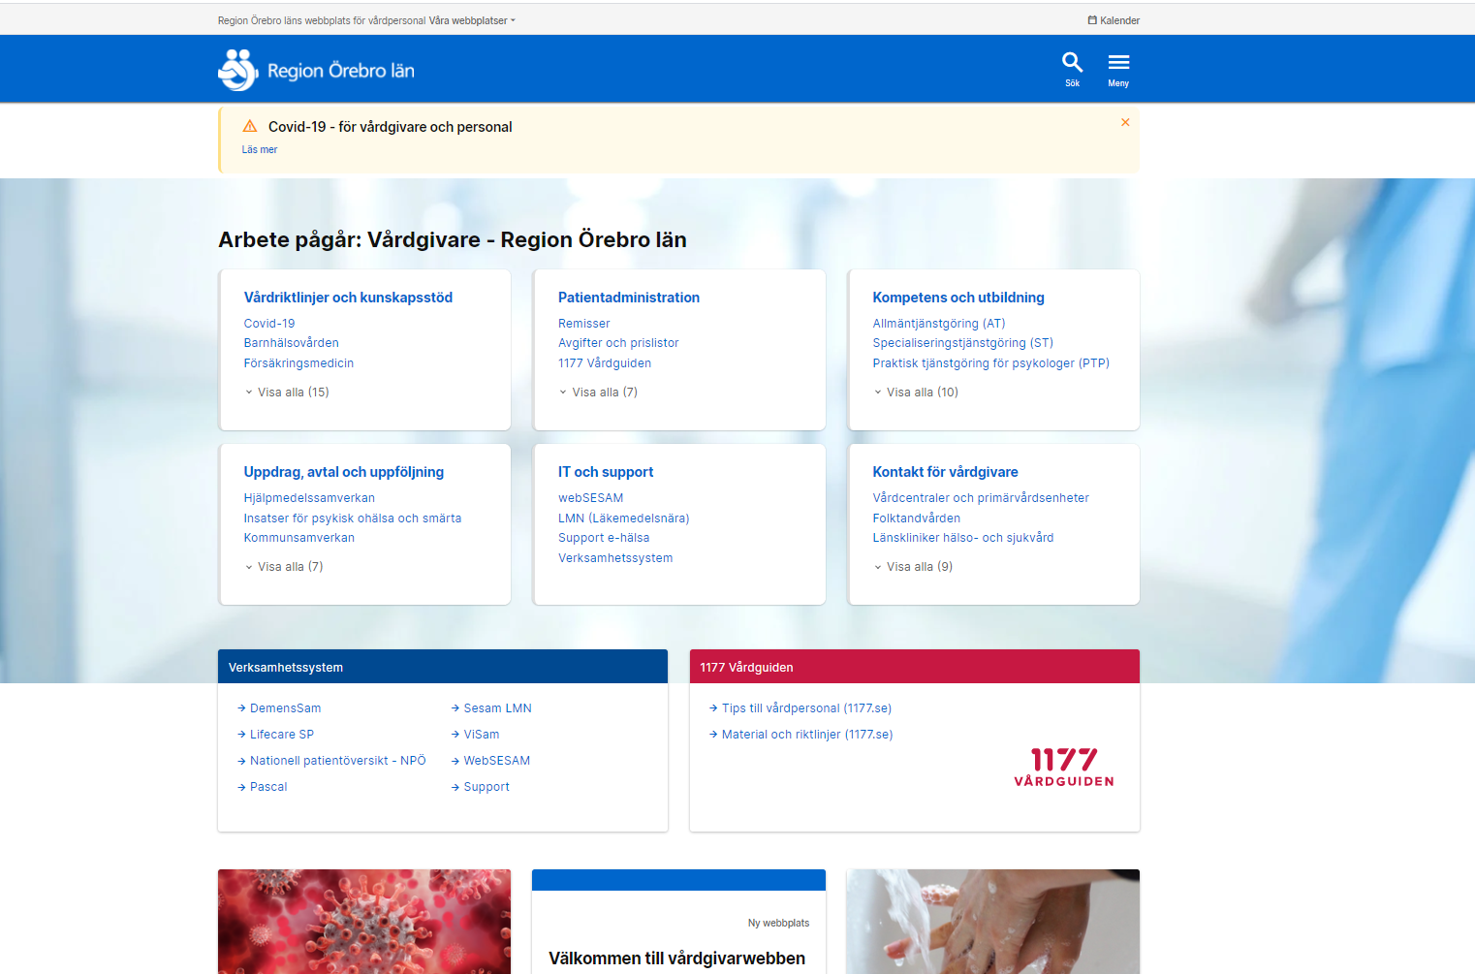Click the Region Örebro län logo
Viewport: 1475px width, 974px height.
pos(315,68)
